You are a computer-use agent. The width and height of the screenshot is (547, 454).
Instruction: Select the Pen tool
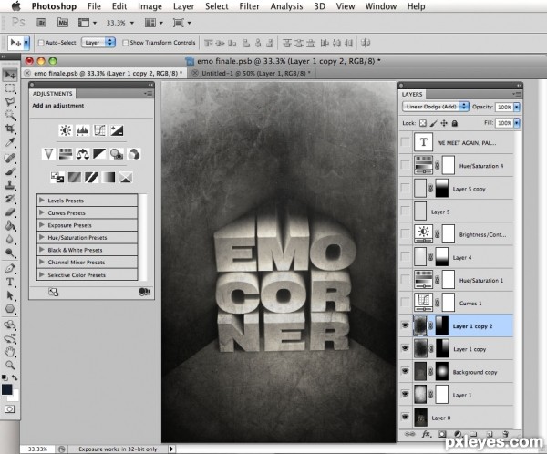pyautogui.click(x=10, y=268)
